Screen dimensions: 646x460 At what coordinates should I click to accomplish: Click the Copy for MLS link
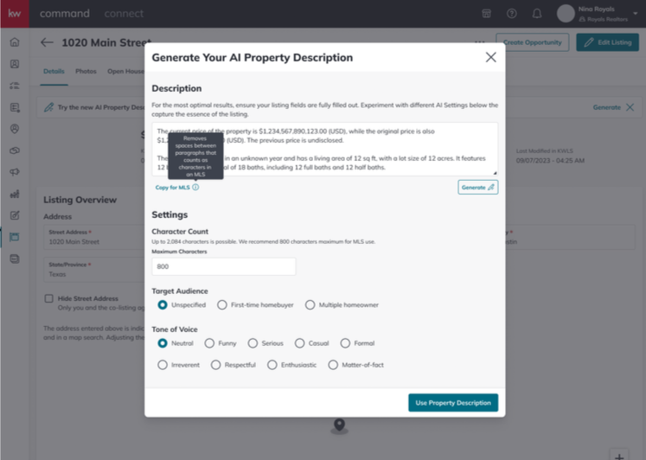click(x=173, y=188)
